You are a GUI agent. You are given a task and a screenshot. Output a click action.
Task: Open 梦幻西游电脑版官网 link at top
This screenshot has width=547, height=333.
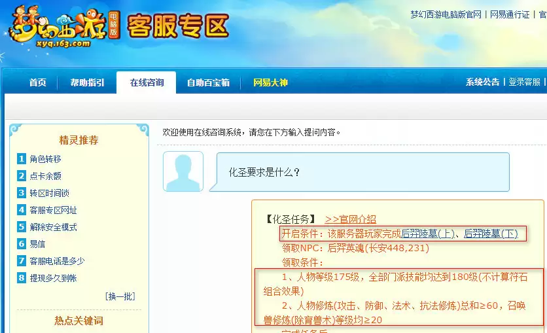(x=446, y=14)
